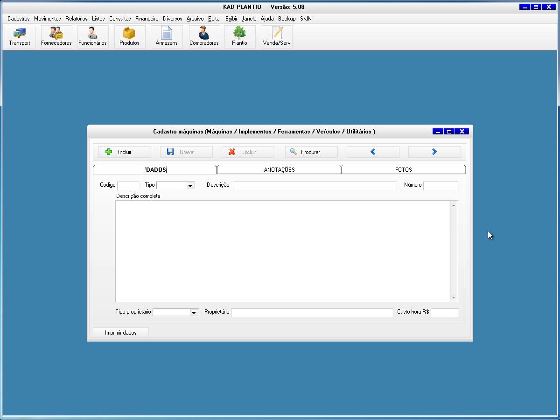The image size is (560, 420).
Task: Open Armazens toolbar icon
Action: (x=167, y=36)
